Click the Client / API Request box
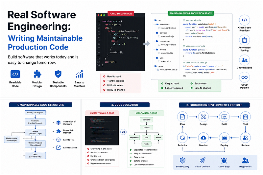Image resolution: width=263 pixels, height=175 pixels. point(35,113)
